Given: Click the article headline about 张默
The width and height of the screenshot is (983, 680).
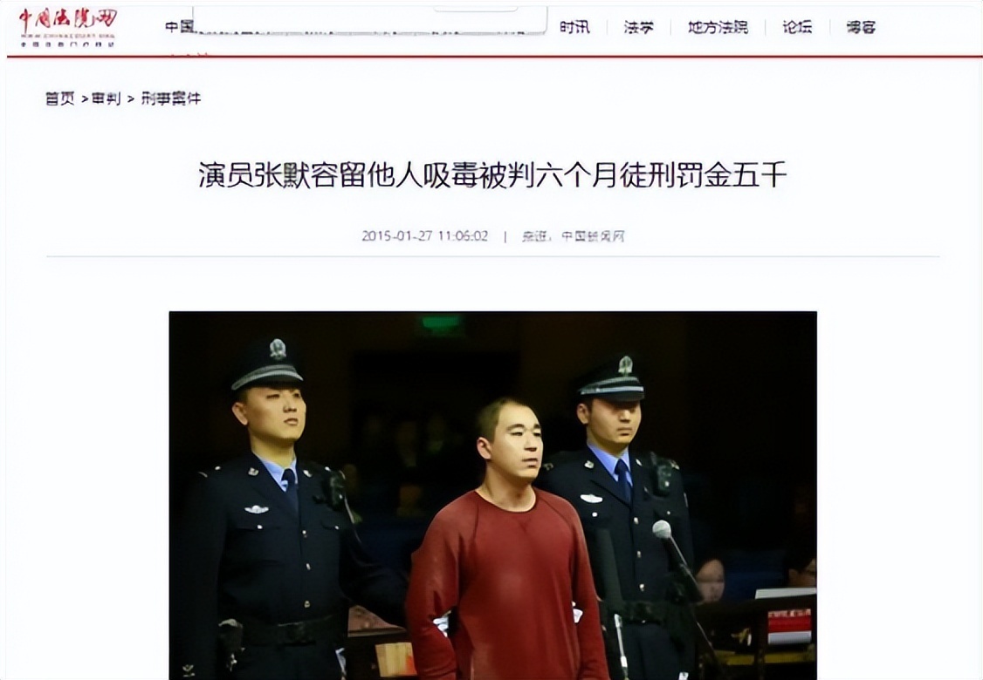Looking at the screenshot, I should [492, 174].
